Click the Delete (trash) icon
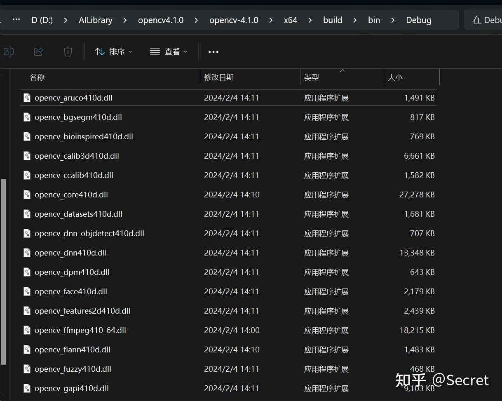 68,52
